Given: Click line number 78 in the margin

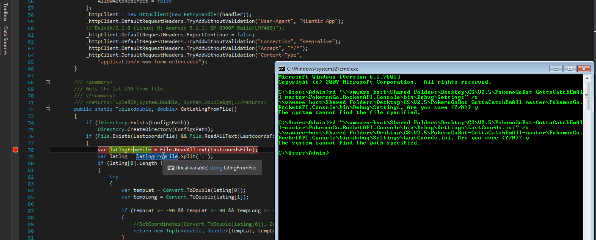Looking at the screenshot, I should click(31, 150).
